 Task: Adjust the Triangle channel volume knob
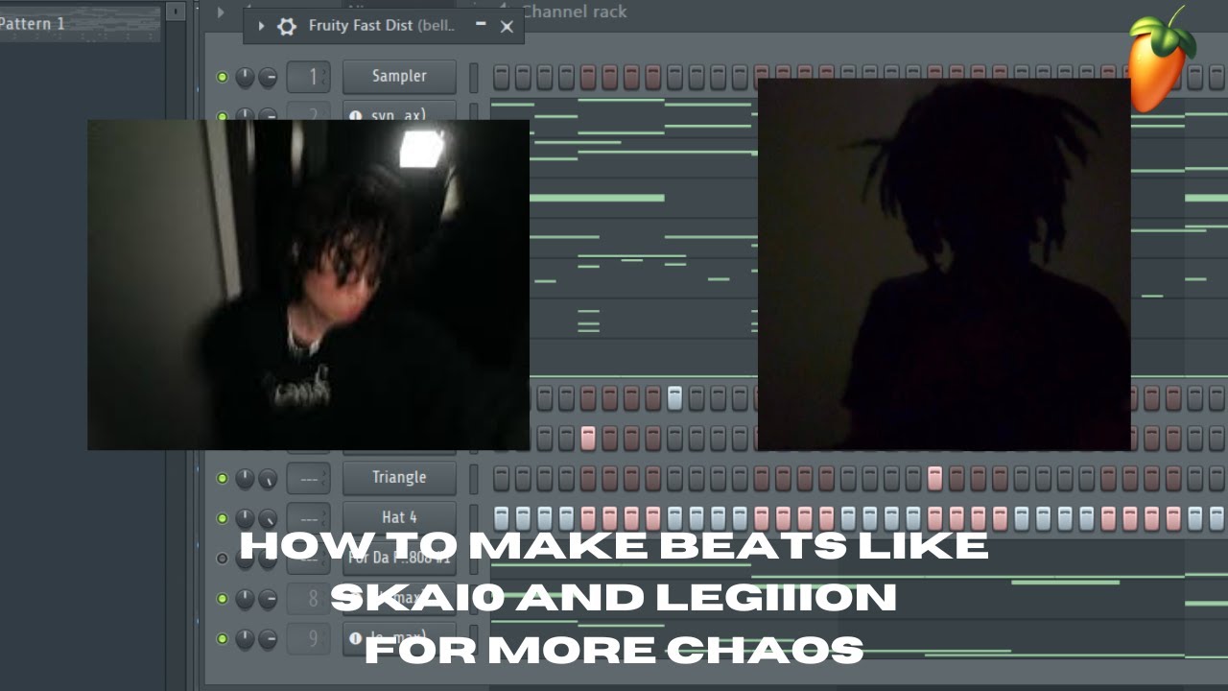[x=268, y=478]
